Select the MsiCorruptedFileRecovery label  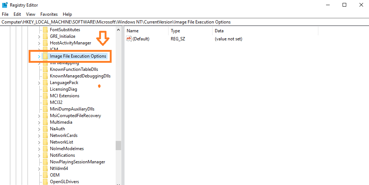pos(75,116)
